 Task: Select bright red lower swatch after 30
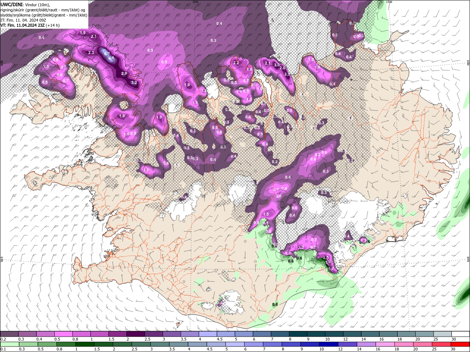460,344
